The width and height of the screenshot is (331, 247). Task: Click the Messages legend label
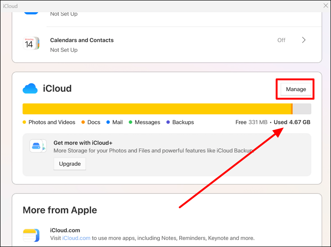[148, 122]
